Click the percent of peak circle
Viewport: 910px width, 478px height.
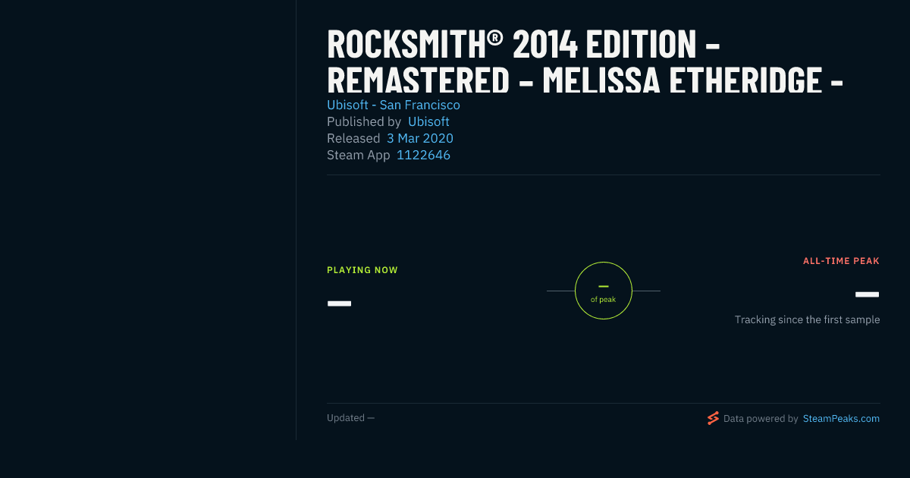[604, 291]
